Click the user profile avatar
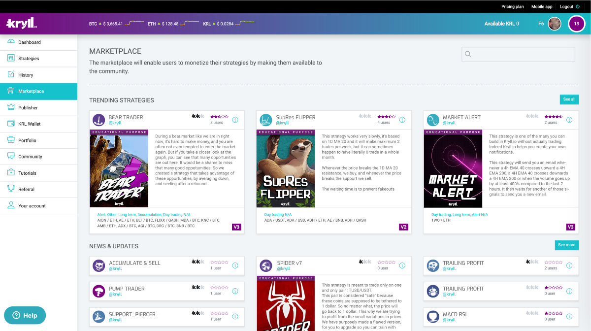 555,24
